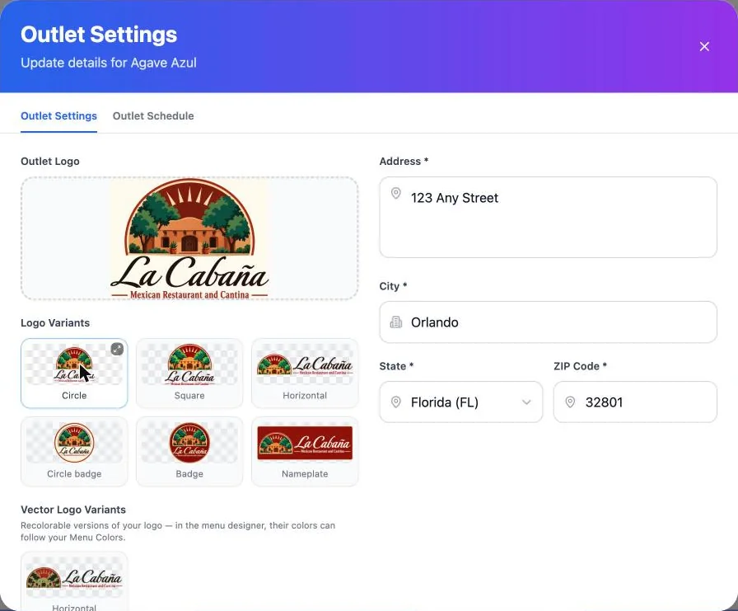
Task: Click into the City field showing Orlando
Action: coord(548,322)
